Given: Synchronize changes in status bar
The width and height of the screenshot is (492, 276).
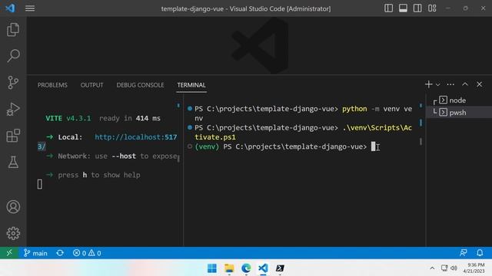Looking at the screenshot, I should click(60, 253).
